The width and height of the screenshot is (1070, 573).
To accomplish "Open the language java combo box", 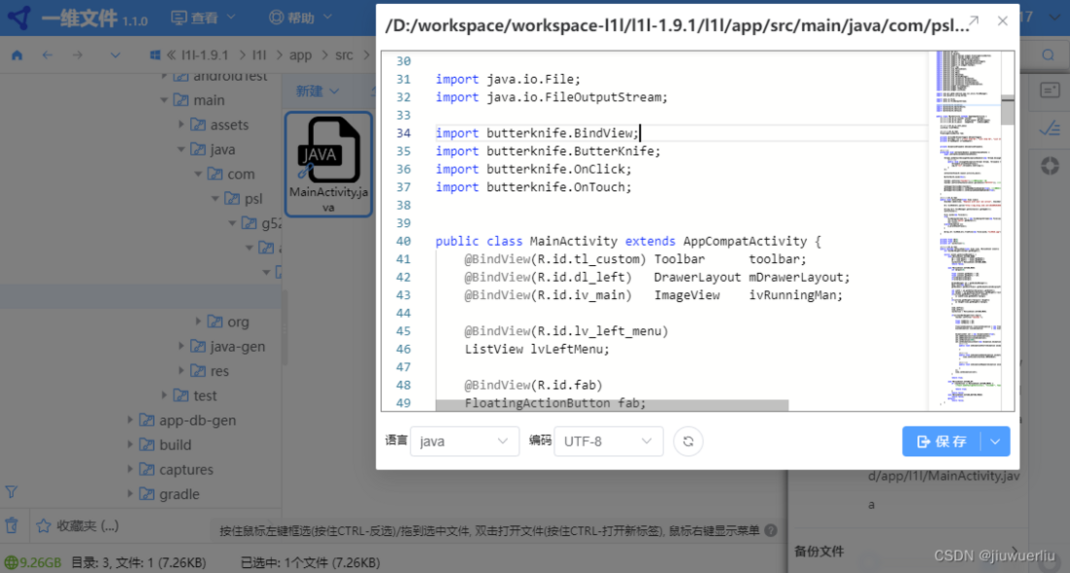I will [465, 441].
